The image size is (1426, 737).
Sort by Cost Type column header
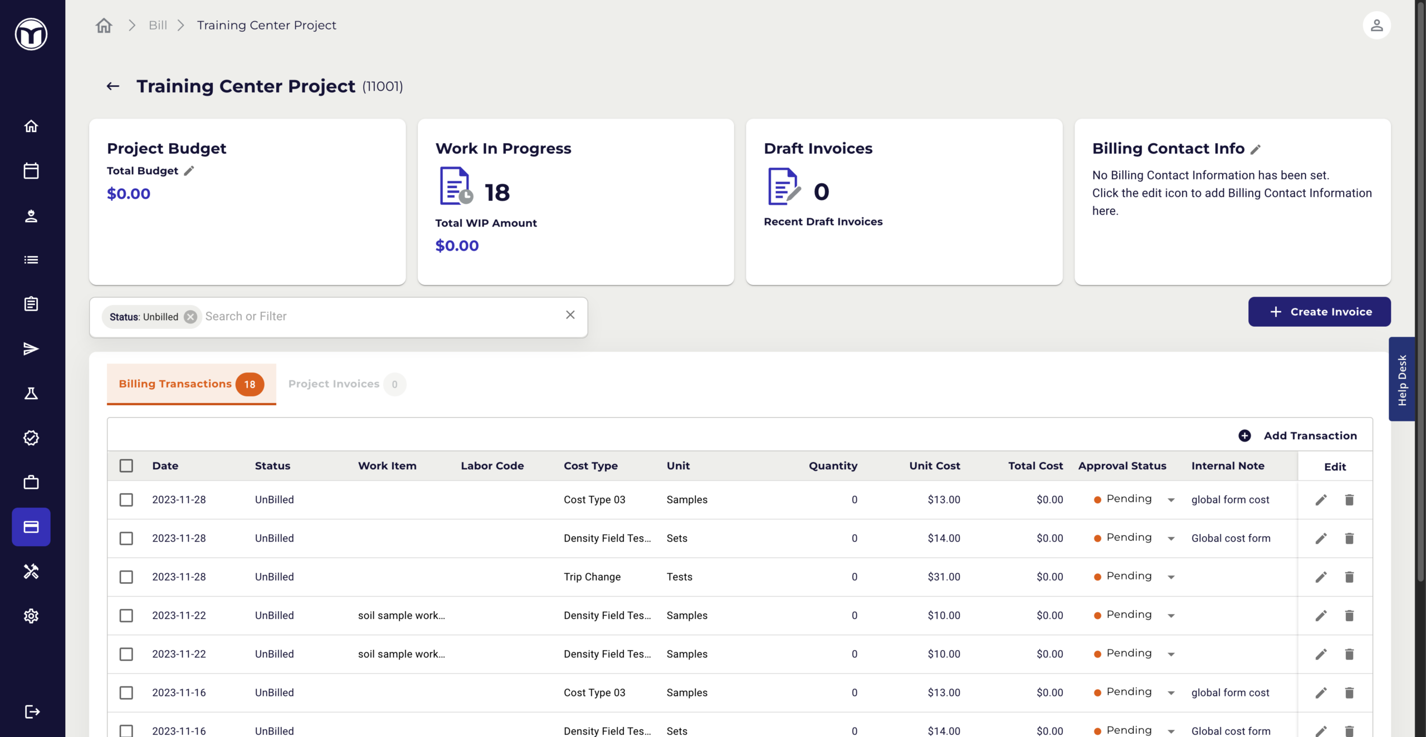pos(590,466)
